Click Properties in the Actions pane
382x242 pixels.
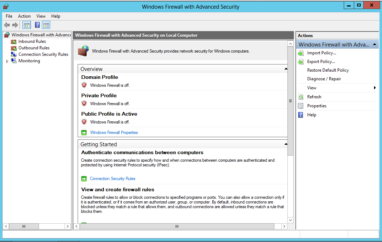tap(317, 106)
